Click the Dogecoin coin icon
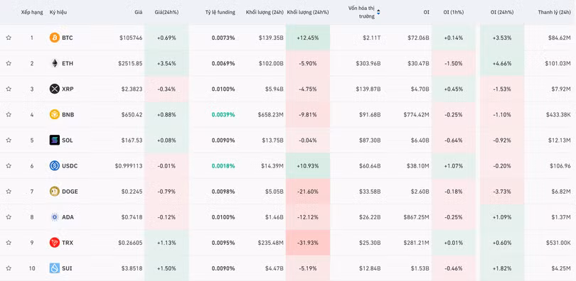Viewport: 576px width, 281px height. click(54, 192)
